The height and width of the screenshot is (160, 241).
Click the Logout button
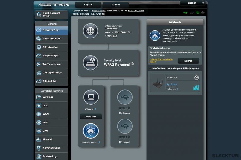(88, 5)
